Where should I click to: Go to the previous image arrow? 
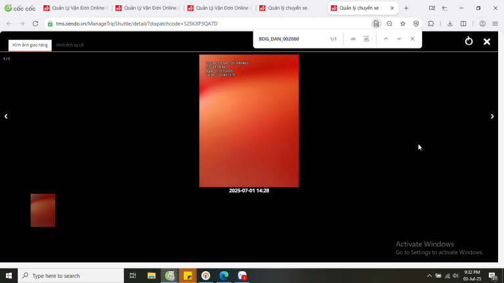[x=6, y=116]
